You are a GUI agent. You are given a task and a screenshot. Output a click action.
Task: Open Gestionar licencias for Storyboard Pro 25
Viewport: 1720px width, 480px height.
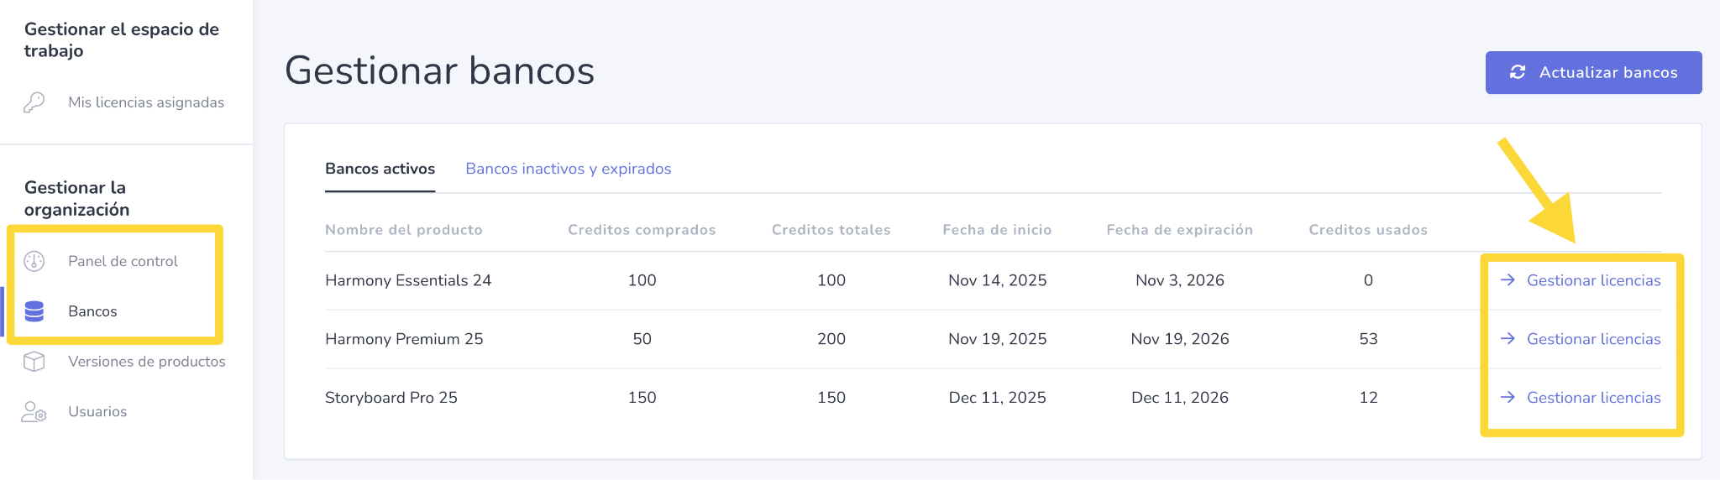(1580, 398)
